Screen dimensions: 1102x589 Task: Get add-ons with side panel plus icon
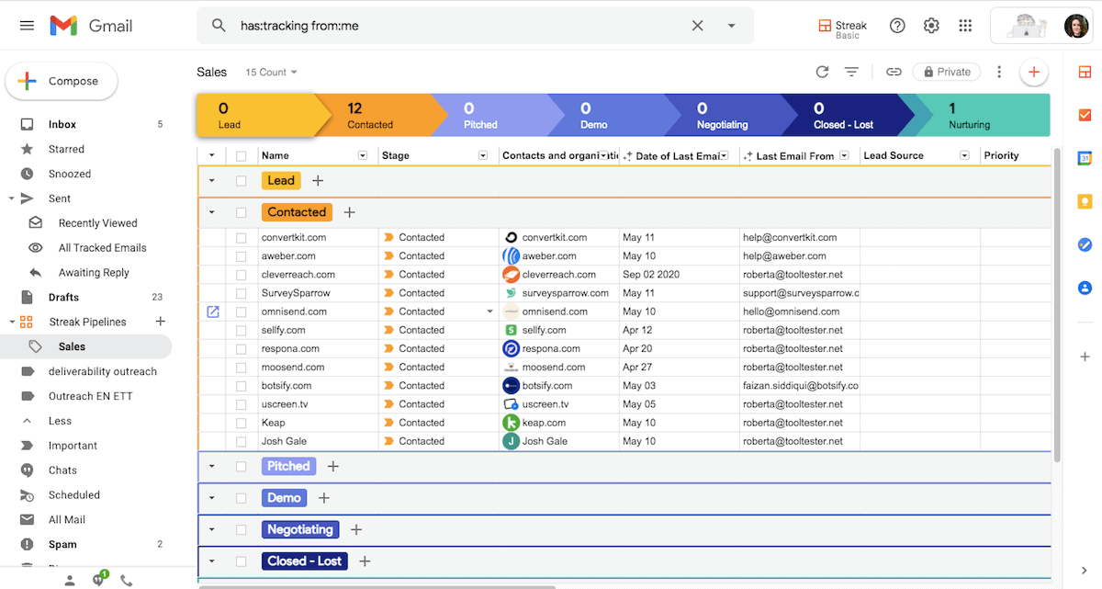pyautogui.click(x=1085, y=357)
